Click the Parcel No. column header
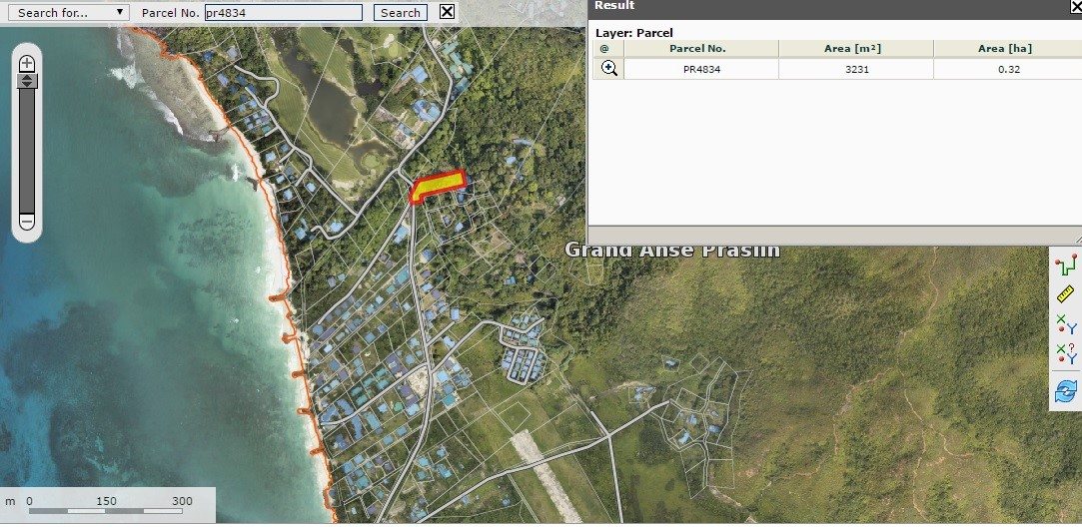This screenshot has width=1082, height=527. point(701,48)
